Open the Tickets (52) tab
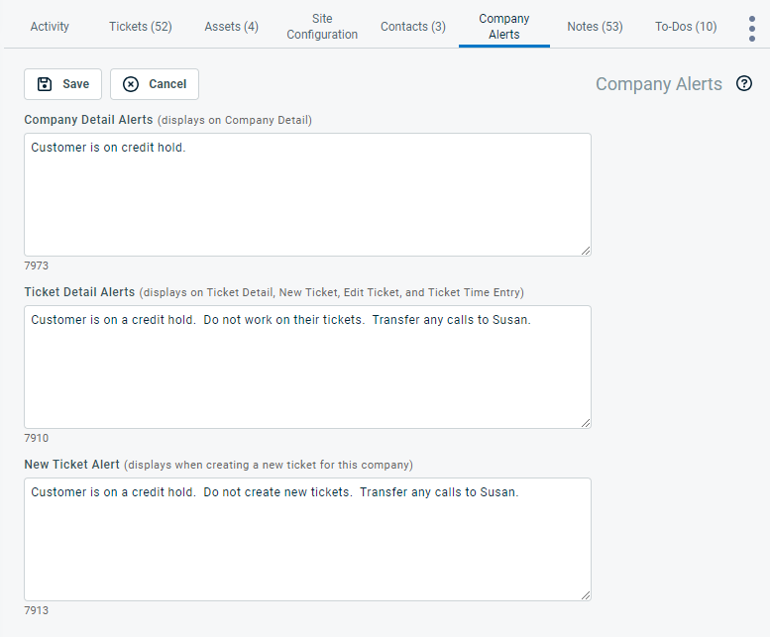 pyautogui.click(x=140, y=27)
